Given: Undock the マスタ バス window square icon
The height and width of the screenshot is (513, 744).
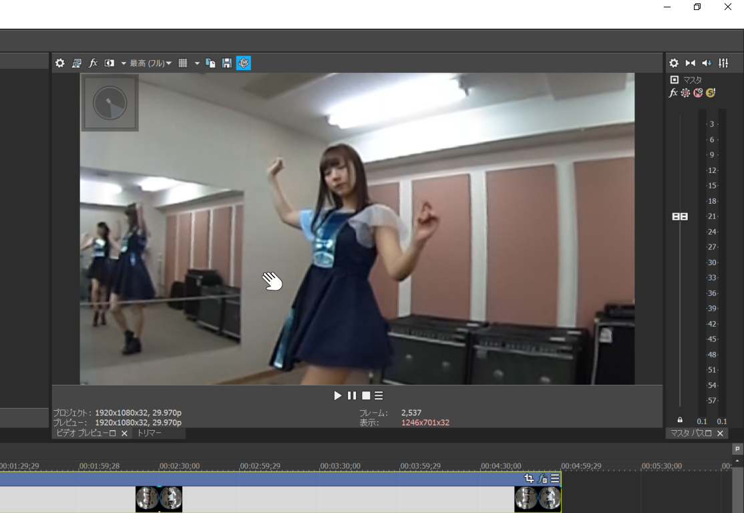Looking at the screenshot, I should [709, 434].
